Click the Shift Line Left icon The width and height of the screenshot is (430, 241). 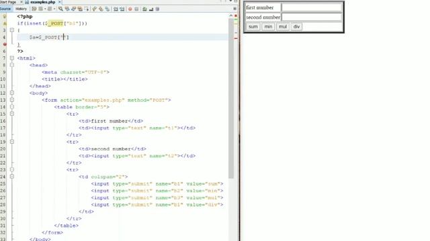[x=116, y=9]
